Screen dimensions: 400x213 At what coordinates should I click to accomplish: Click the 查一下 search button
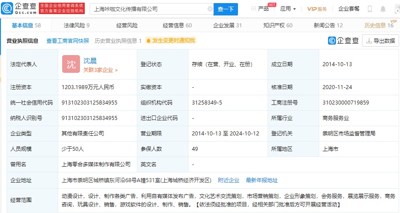[x=226, y=9]
